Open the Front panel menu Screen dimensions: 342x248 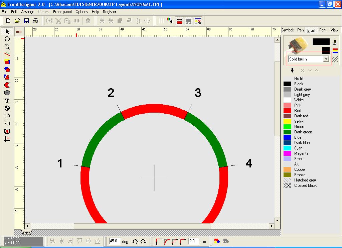(x=62, y=12)
